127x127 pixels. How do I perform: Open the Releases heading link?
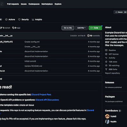tap(110, 83)
